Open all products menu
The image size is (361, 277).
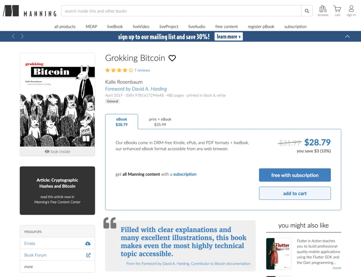coord(65,27)
